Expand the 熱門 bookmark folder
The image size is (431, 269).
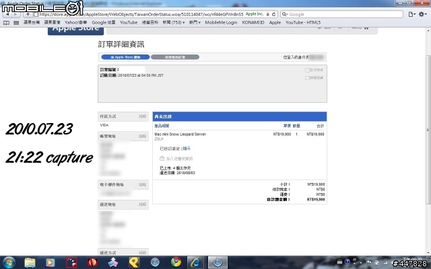(195, 22)
